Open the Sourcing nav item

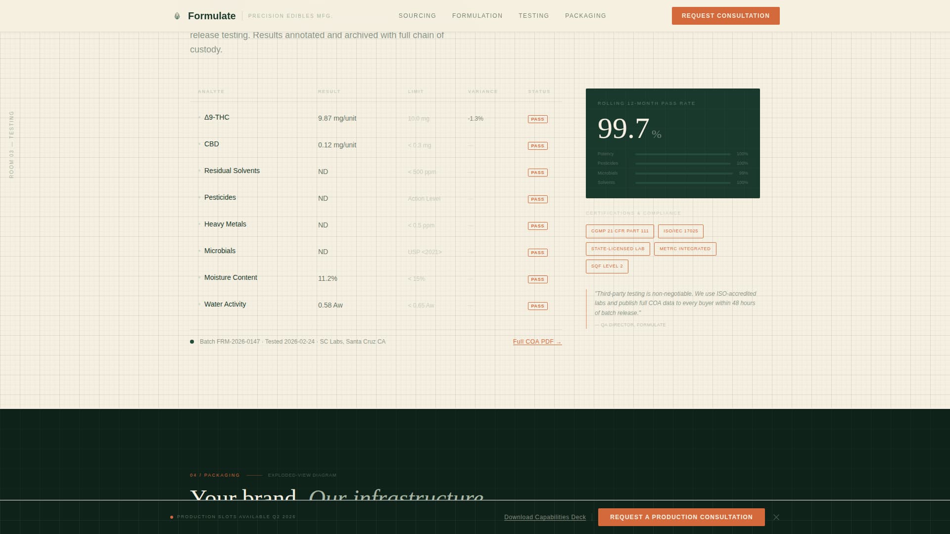point(417,16)
